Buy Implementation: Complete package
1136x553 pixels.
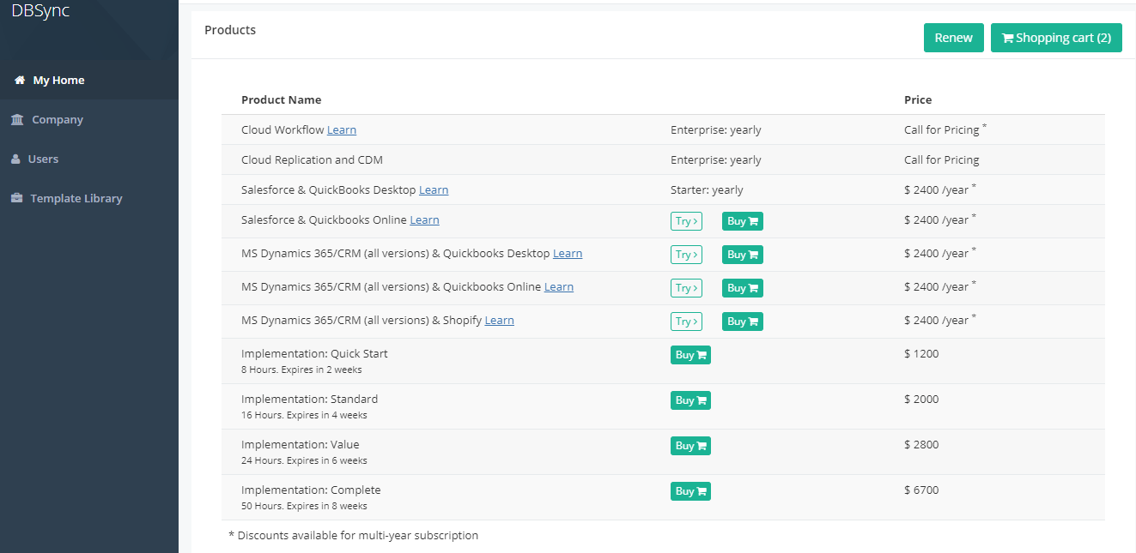(x=690, y=491)
